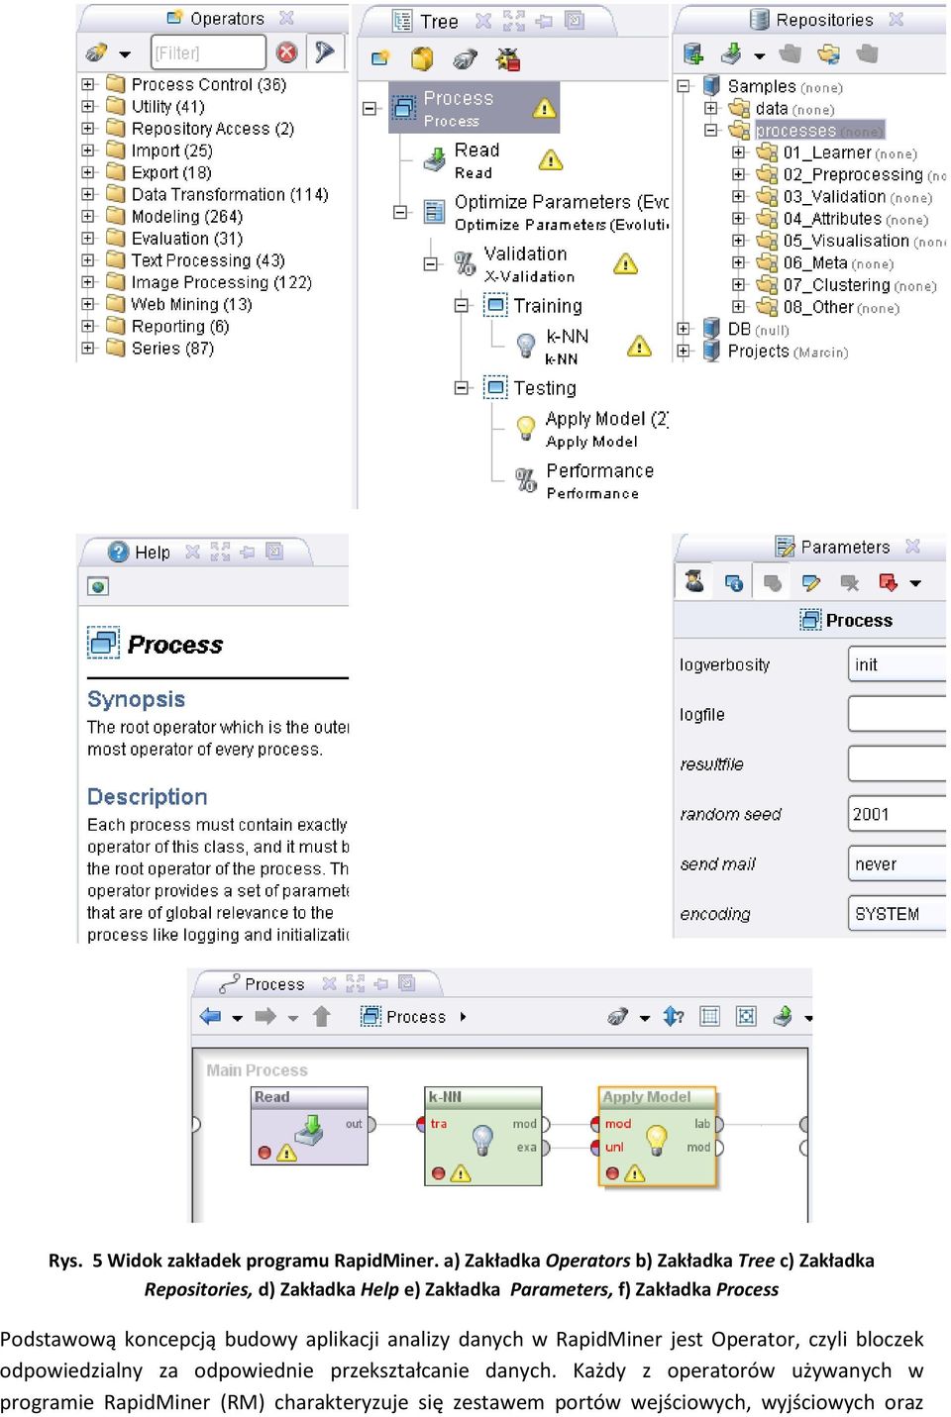Toggle expert mode graduate icon in Parameters
Screen dimensions: 951x1417
[694, 582]
